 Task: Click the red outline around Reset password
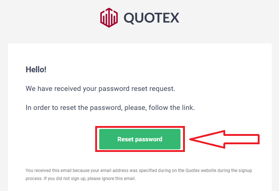coord(97,139)
